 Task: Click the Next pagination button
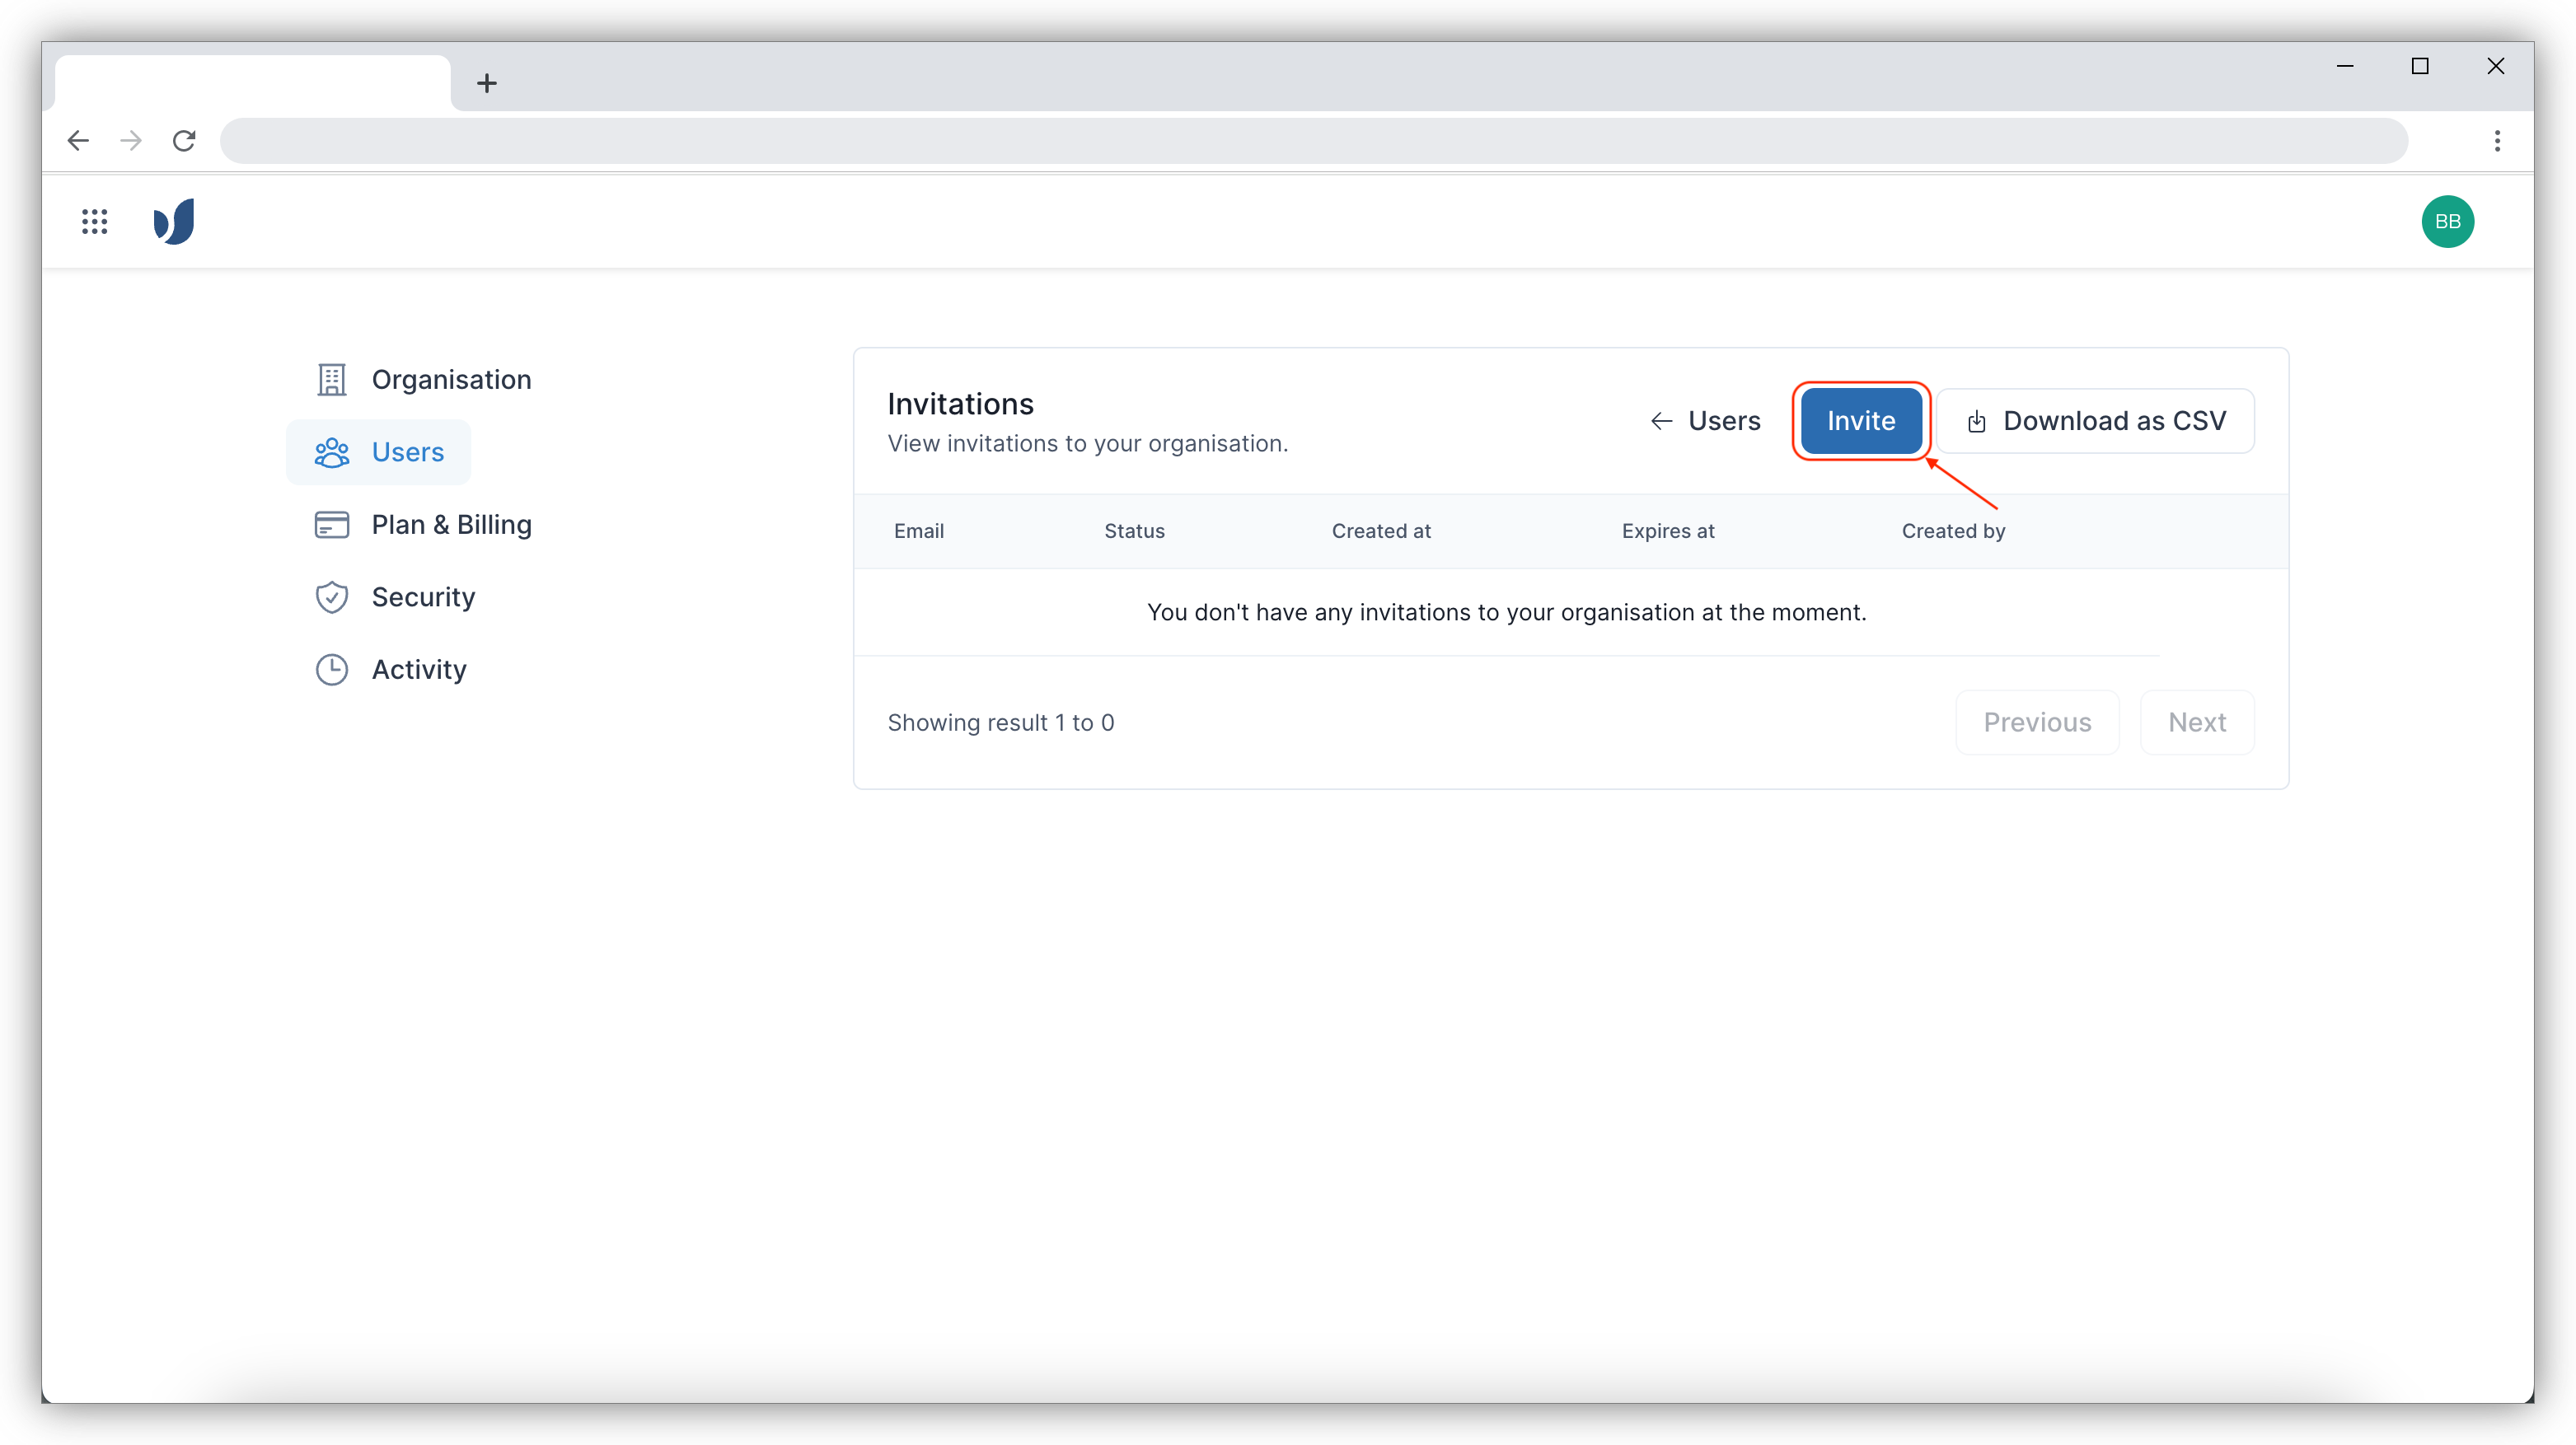pos(2197,722)
